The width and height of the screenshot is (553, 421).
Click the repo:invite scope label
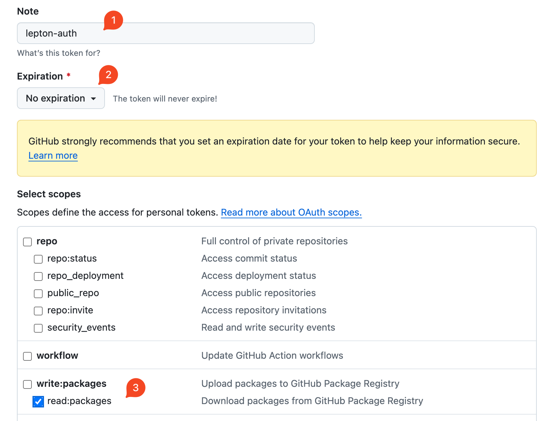pyautogui.click(x=70, y=310)
